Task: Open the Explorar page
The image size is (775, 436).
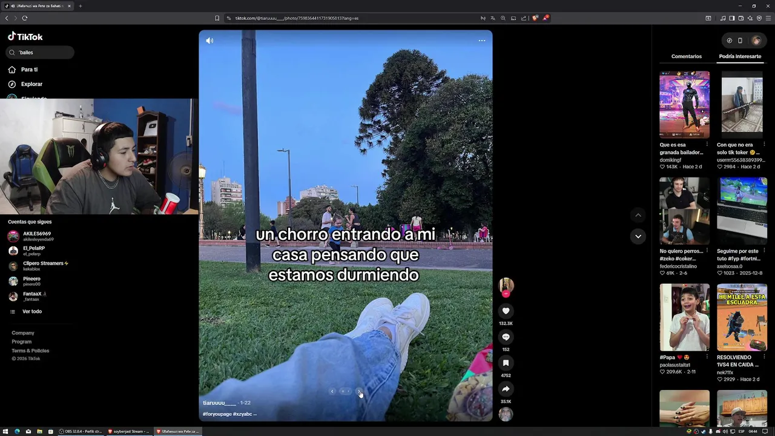Action: (x=31, y=84)
